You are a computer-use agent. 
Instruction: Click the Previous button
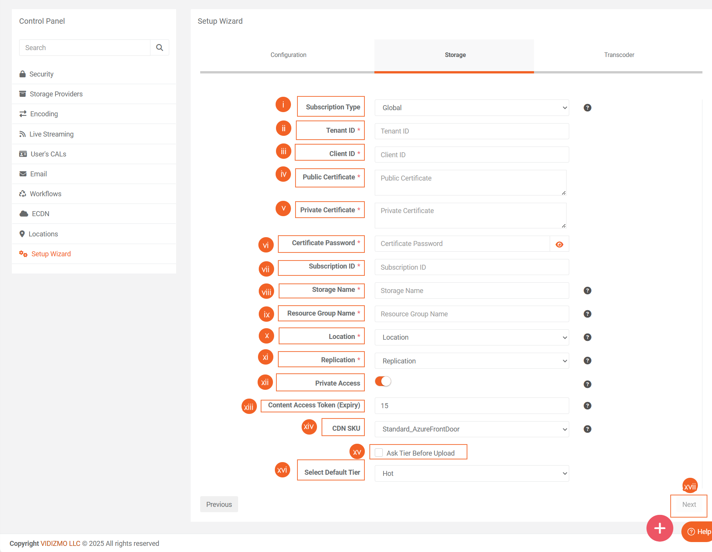point(219,505)
